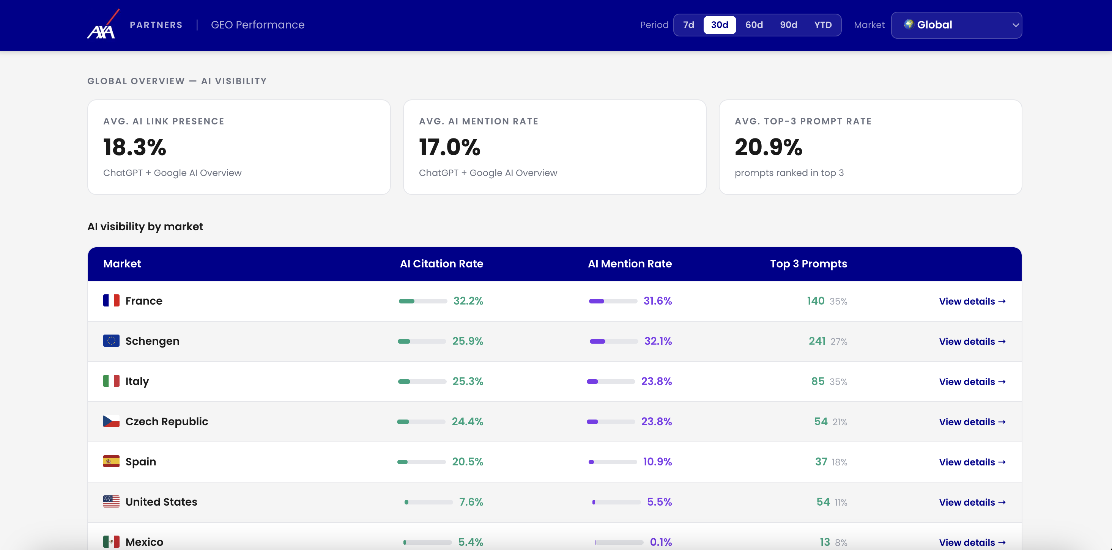Click the United States market name
Image resolution: width=1112 pixels, height=550 pixels.
[x=161, y=502]
